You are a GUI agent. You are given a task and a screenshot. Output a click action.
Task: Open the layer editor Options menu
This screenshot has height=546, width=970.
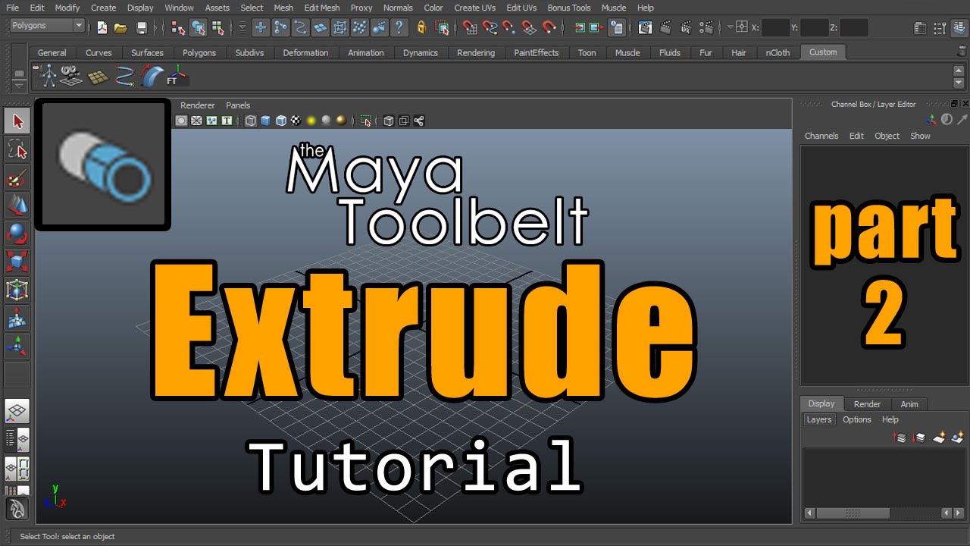click(857, 419)
